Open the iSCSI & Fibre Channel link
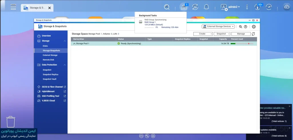The height and width of the screenshot is (140, 293). coord(52,87)
